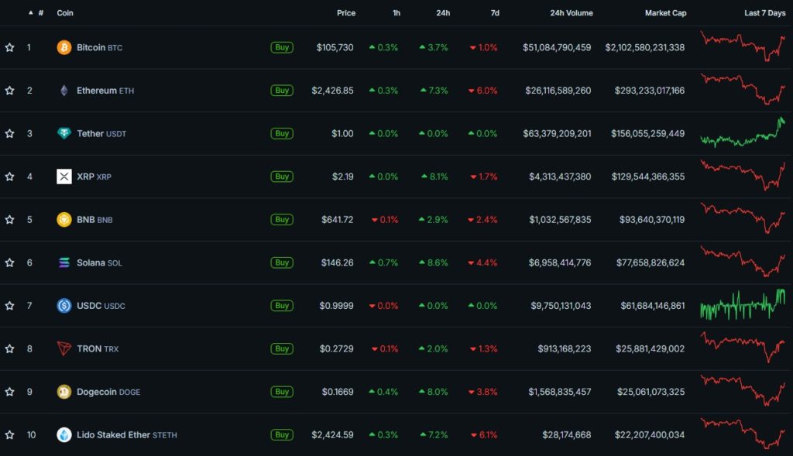Favorite Ethereum using its star toggle
793x456 pixels.
[x=9, y=90]
